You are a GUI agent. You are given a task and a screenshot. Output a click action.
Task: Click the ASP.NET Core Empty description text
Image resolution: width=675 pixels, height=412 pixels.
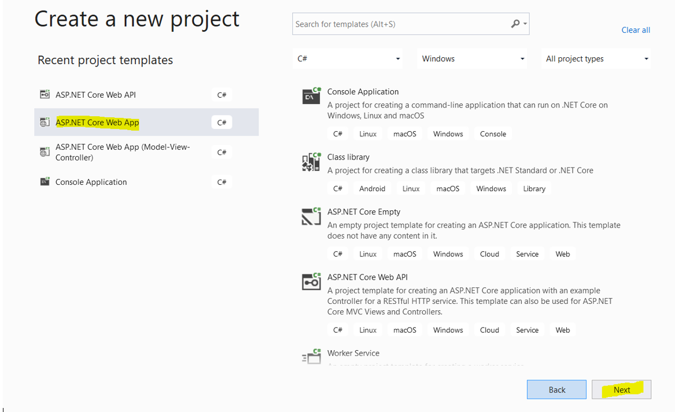[x=474, y=230]
